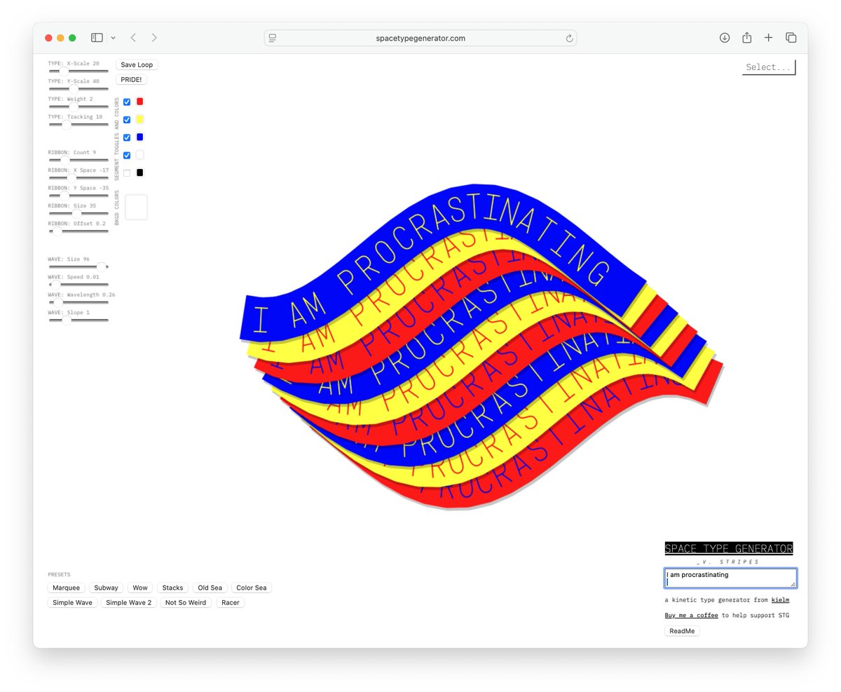841x692 pixels.
Task: Click the RIBBON Size slider
Action: point(78,213)
